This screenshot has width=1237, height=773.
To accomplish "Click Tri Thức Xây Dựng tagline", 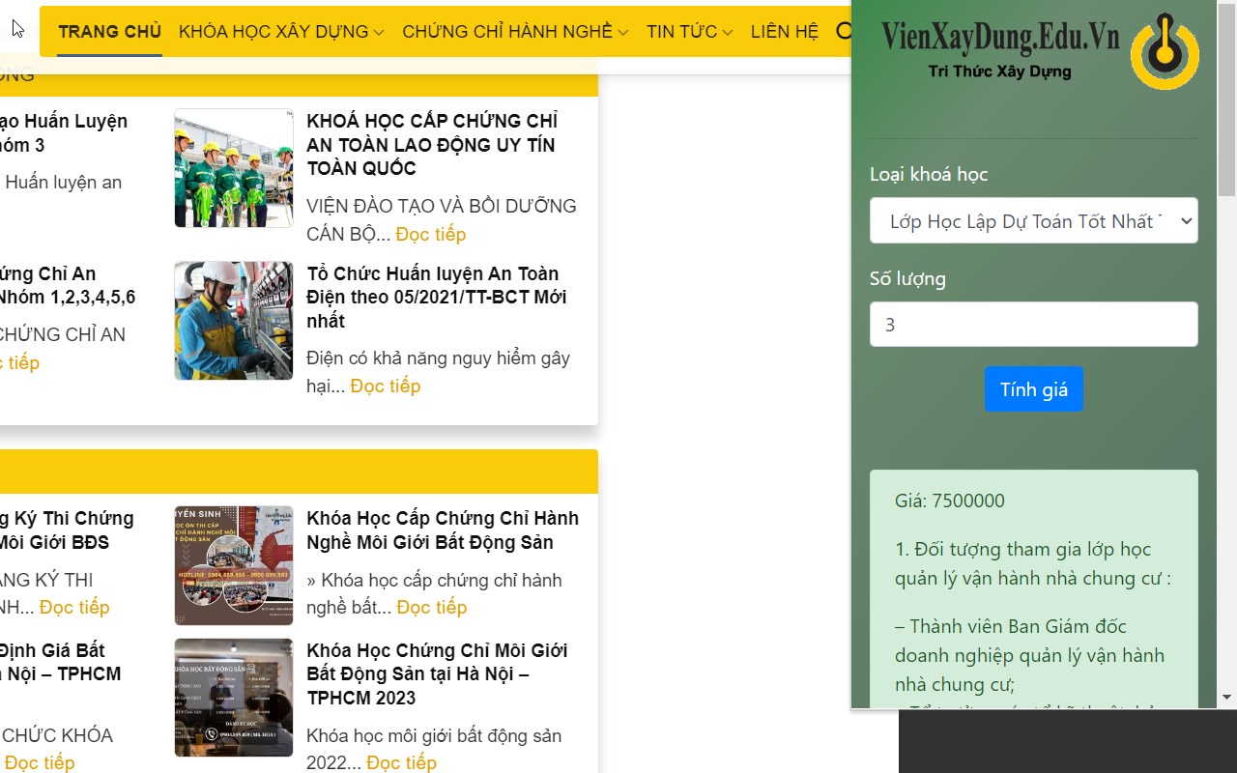I will tap(999, 72).
